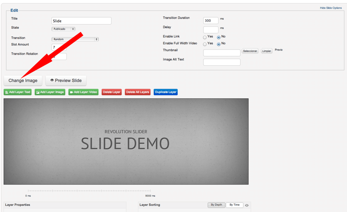Open Preview Slide
Screen dimensions: 347x212
[x=66, y=81]
